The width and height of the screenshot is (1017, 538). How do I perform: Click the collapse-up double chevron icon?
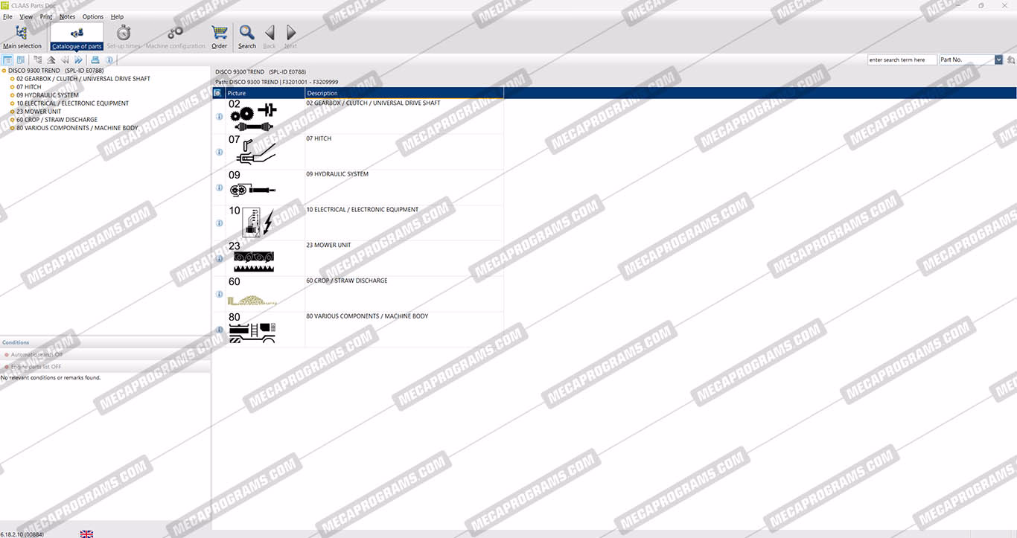pyautogui.click(x=51, y=60)
